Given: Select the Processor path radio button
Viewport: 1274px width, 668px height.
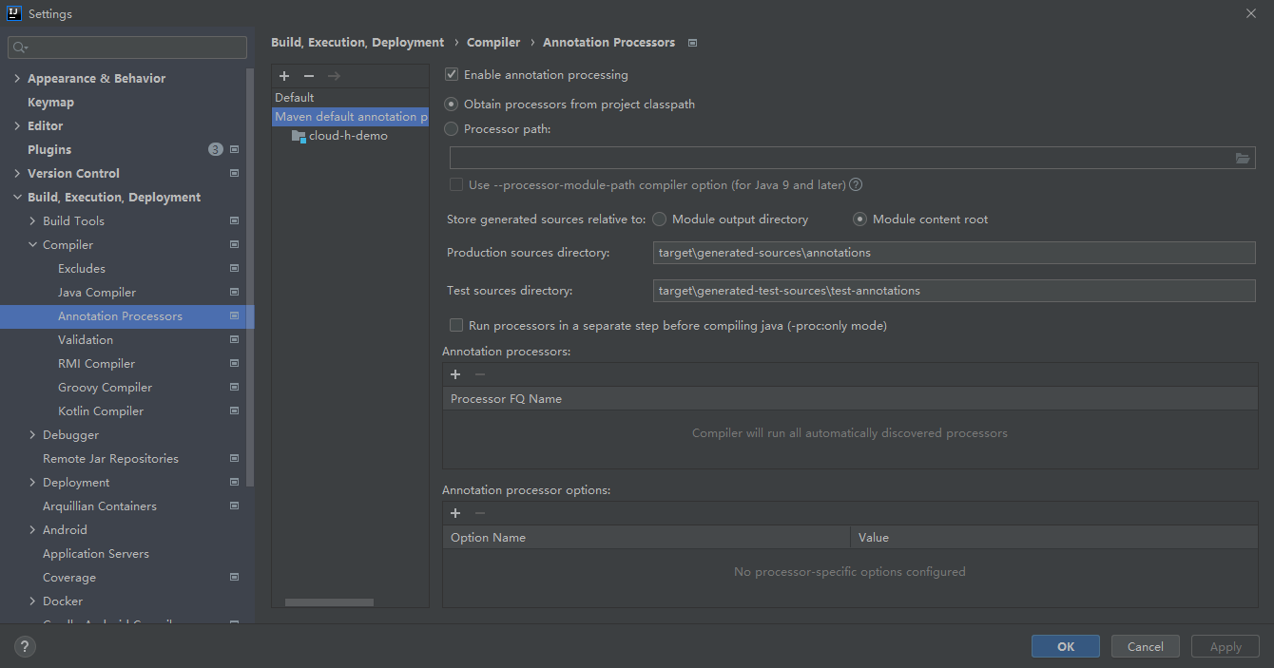Looking at the screenshot, I should click(452, 129).
